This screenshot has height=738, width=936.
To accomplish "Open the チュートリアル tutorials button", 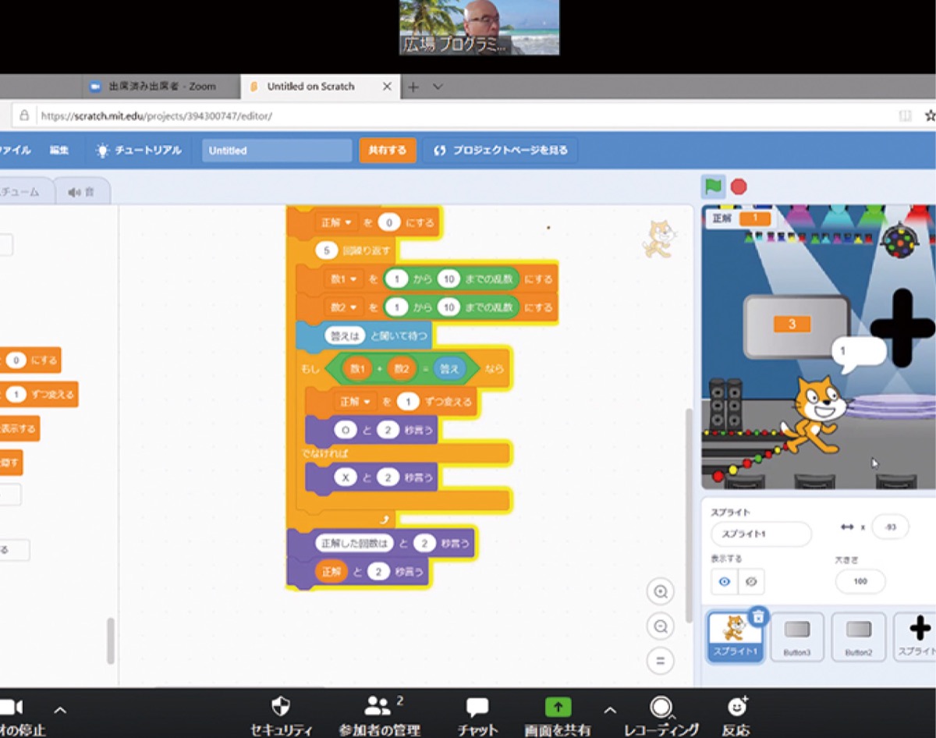I will click(x=138, y=151).
